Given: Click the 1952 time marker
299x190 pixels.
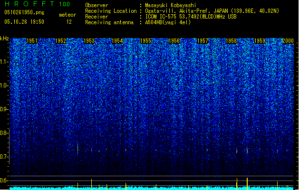Looking at the screenshot, I should coord(60,41).
